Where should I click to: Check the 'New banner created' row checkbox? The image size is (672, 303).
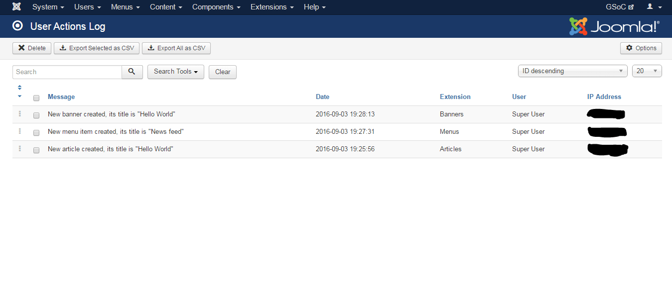pyautogui.click(x=36, y=115)
